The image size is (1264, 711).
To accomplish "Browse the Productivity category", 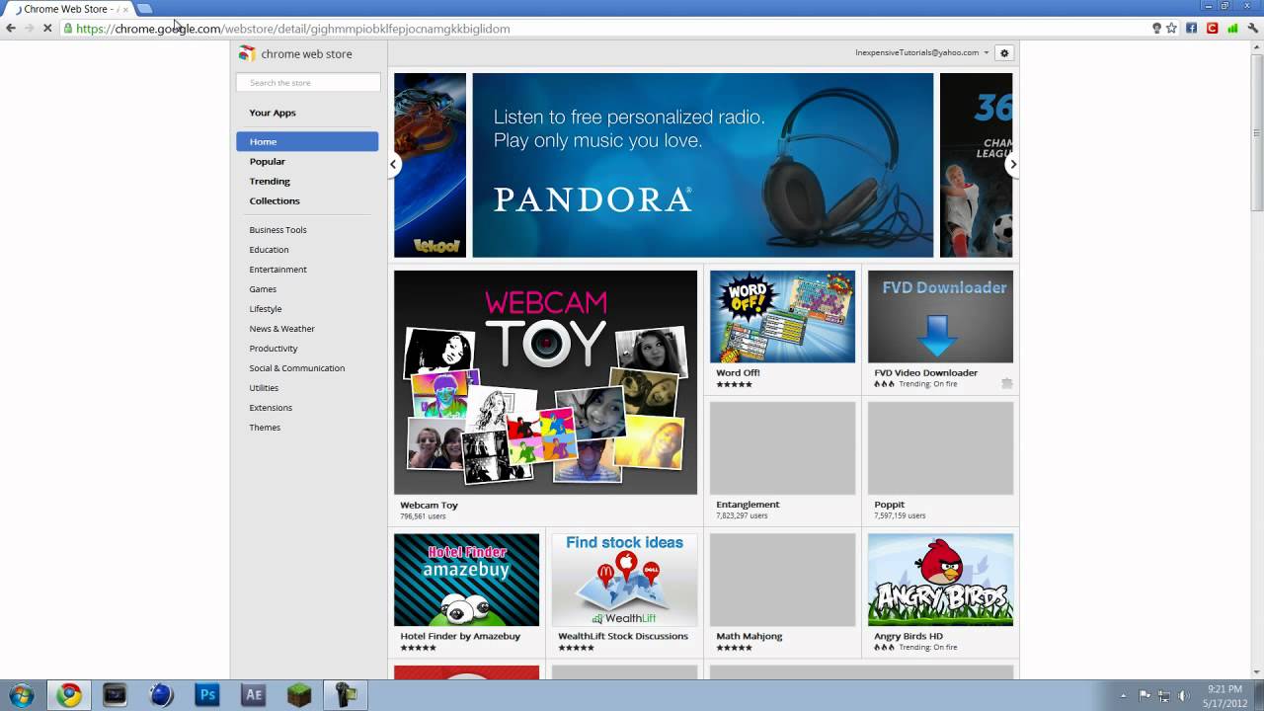I will click(x=274, y=349).
